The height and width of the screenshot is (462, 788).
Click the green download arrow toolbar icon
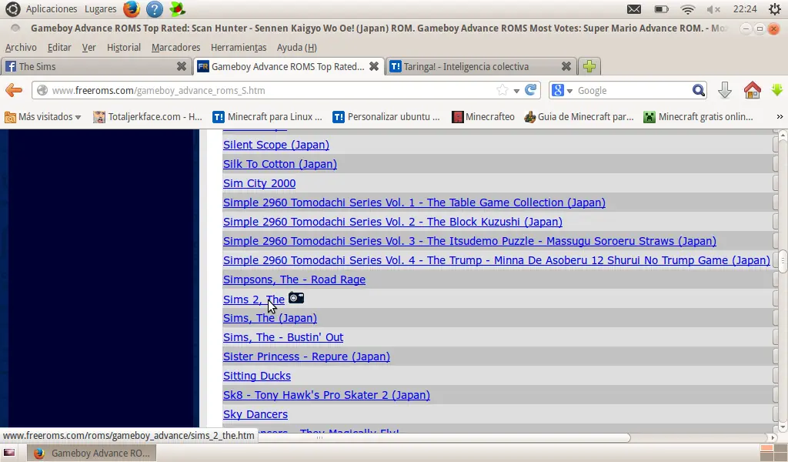click(x=777, y=91)
